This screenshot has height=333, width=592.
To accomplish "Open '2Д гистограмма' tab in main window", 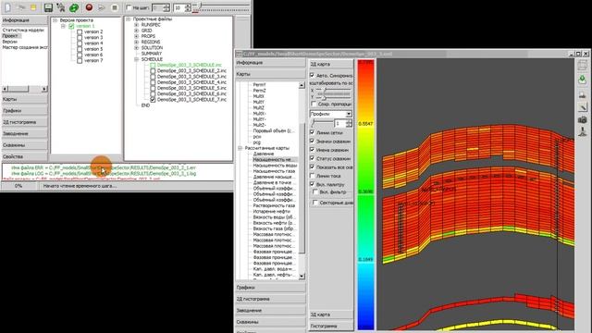I will [25, 122].
